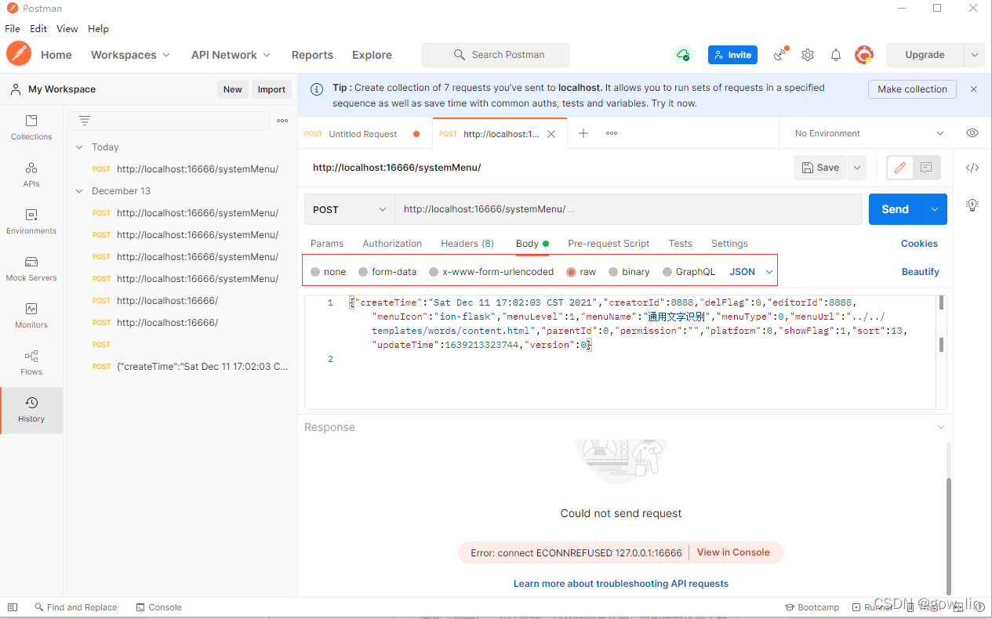Screen dimensions: 992x619
Task: Click the Postman home logo icon
Action: pos(19,54)
